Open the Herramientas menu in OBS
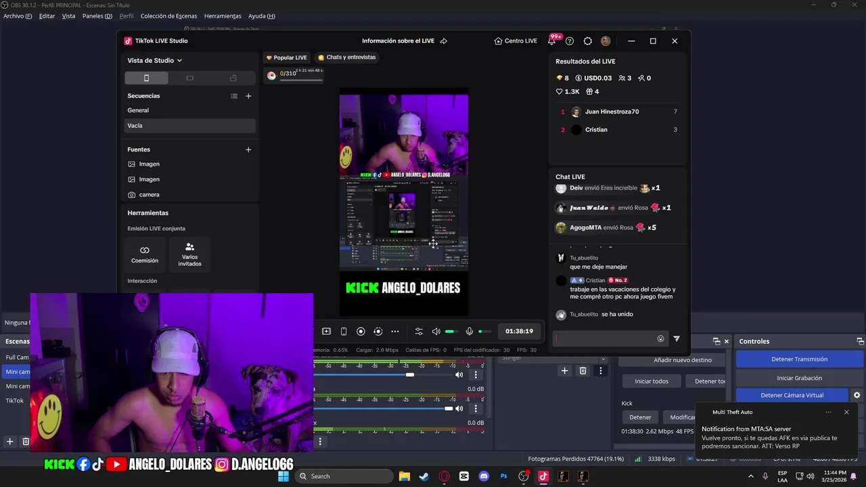Viewport: 866px width, 487px height. click(223, 16)
